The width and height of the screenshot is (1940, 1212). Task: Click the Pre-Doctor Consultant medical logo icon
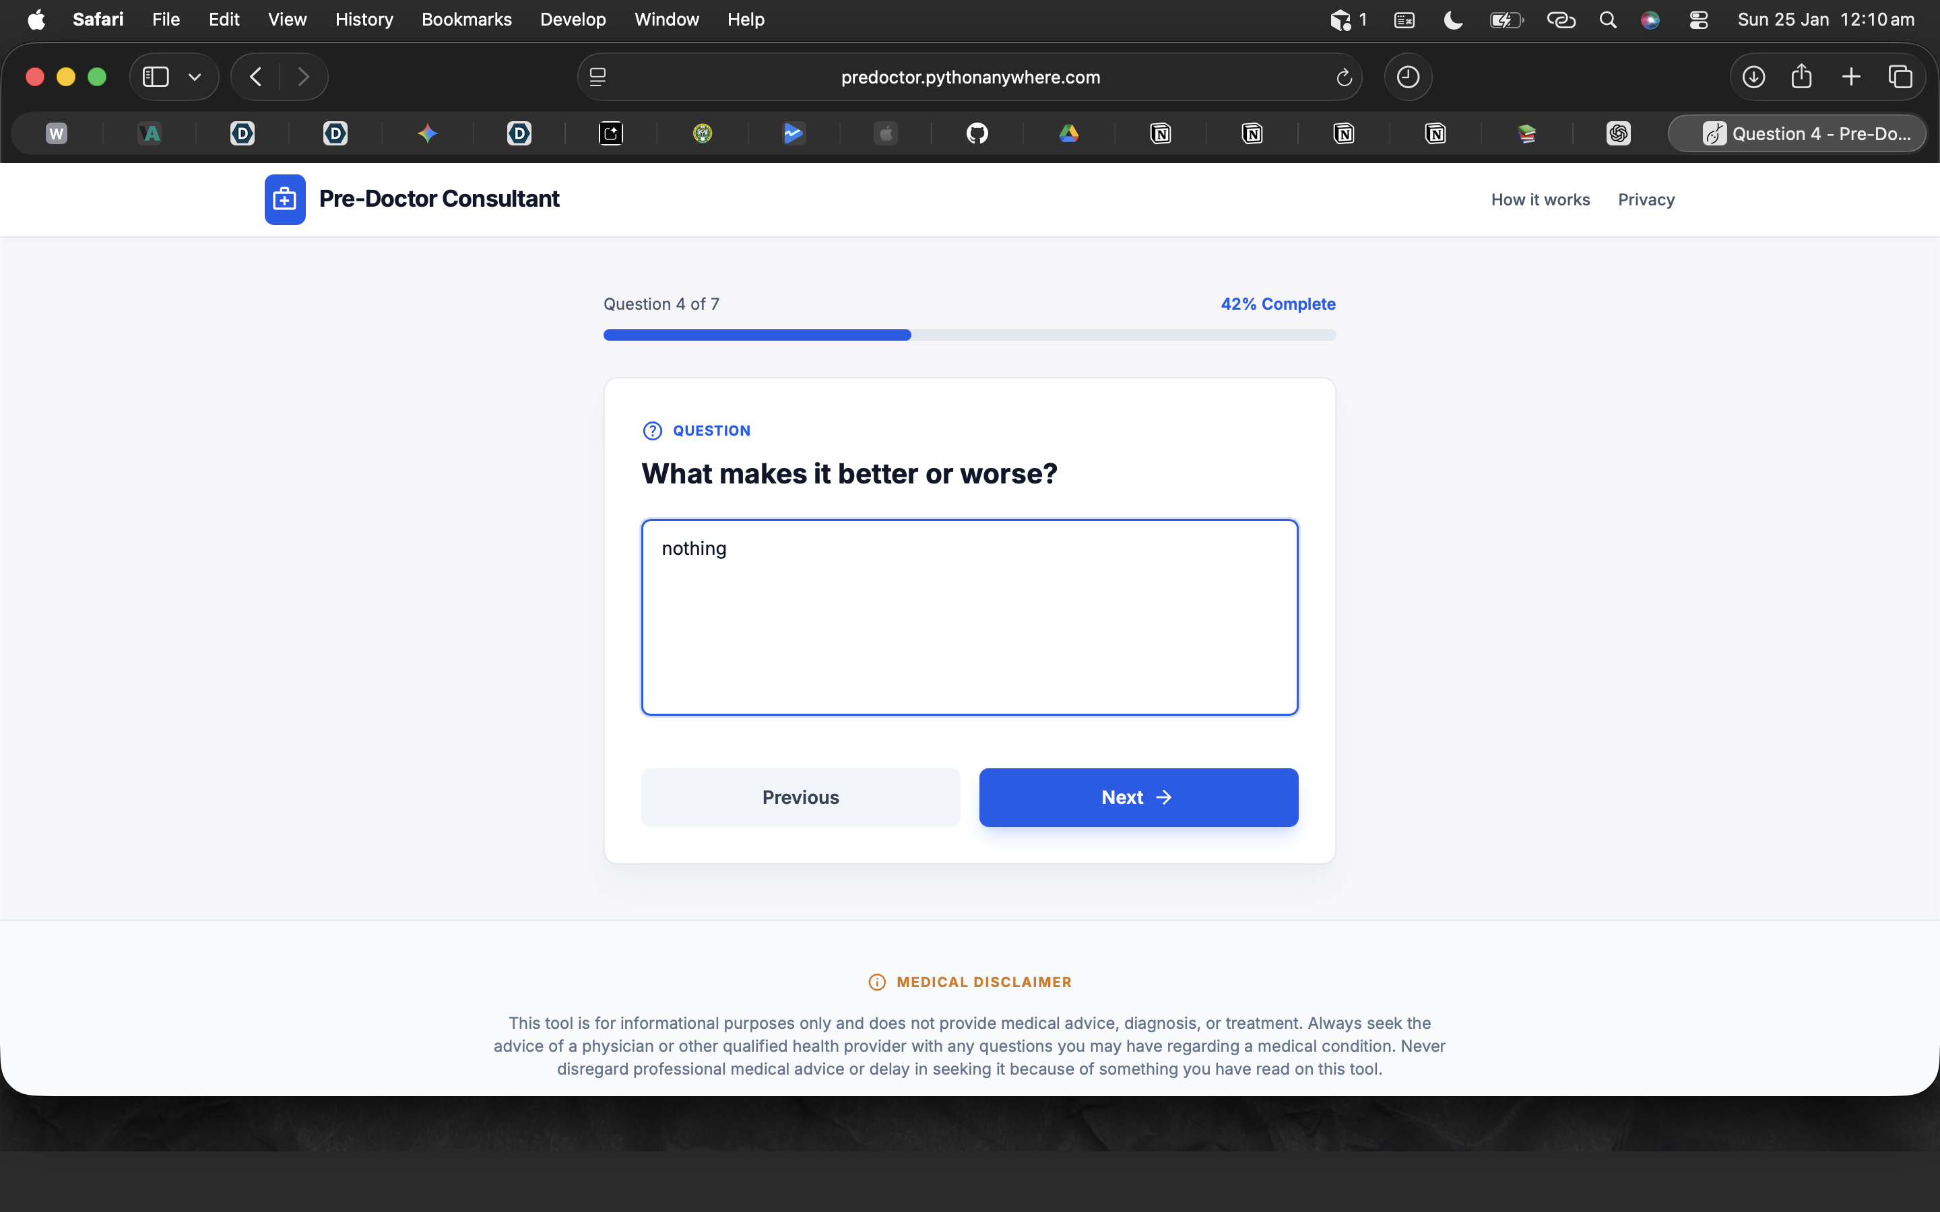(x=284, y=199)
